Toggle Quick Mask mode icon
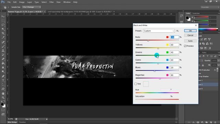The height and width of the screenshot is (124, 220). click(3, 110)
